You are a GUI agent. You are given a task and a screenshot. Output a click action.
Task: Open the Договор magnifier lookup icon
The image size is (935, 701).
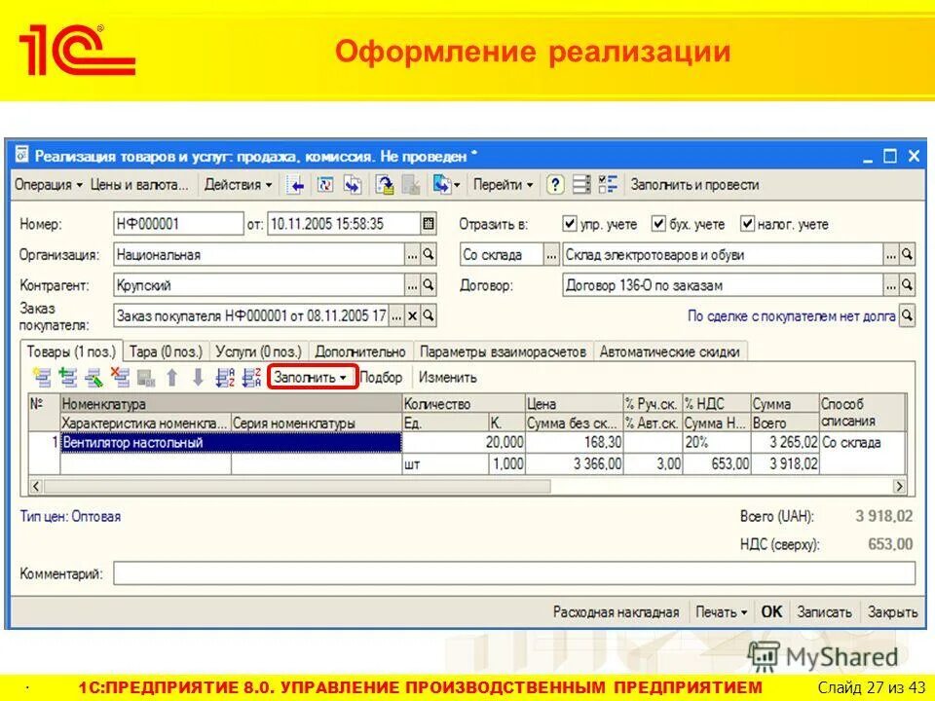coord(907,285)
